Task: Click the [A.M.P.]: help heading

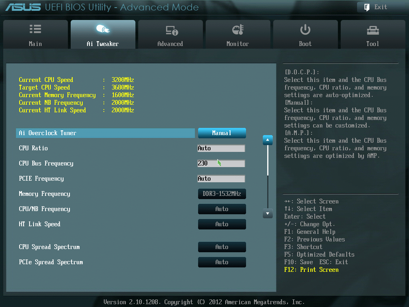Action: pyautogui.click(x=299, y=133)
